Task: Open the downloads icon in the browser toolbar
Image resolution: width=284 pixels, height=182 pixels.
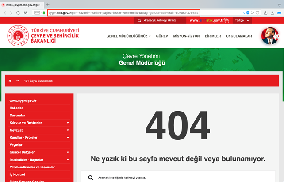Action: pos(272,13)
